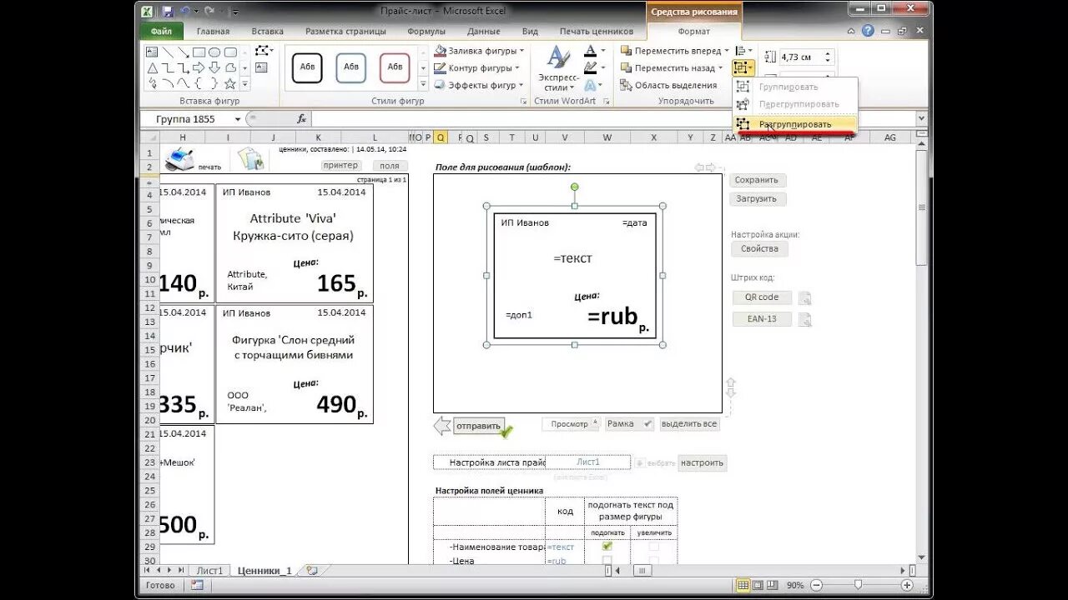Toggle the Рамка checkmark option
Screen dimensions: 1068x600
(x=647, y=424)
